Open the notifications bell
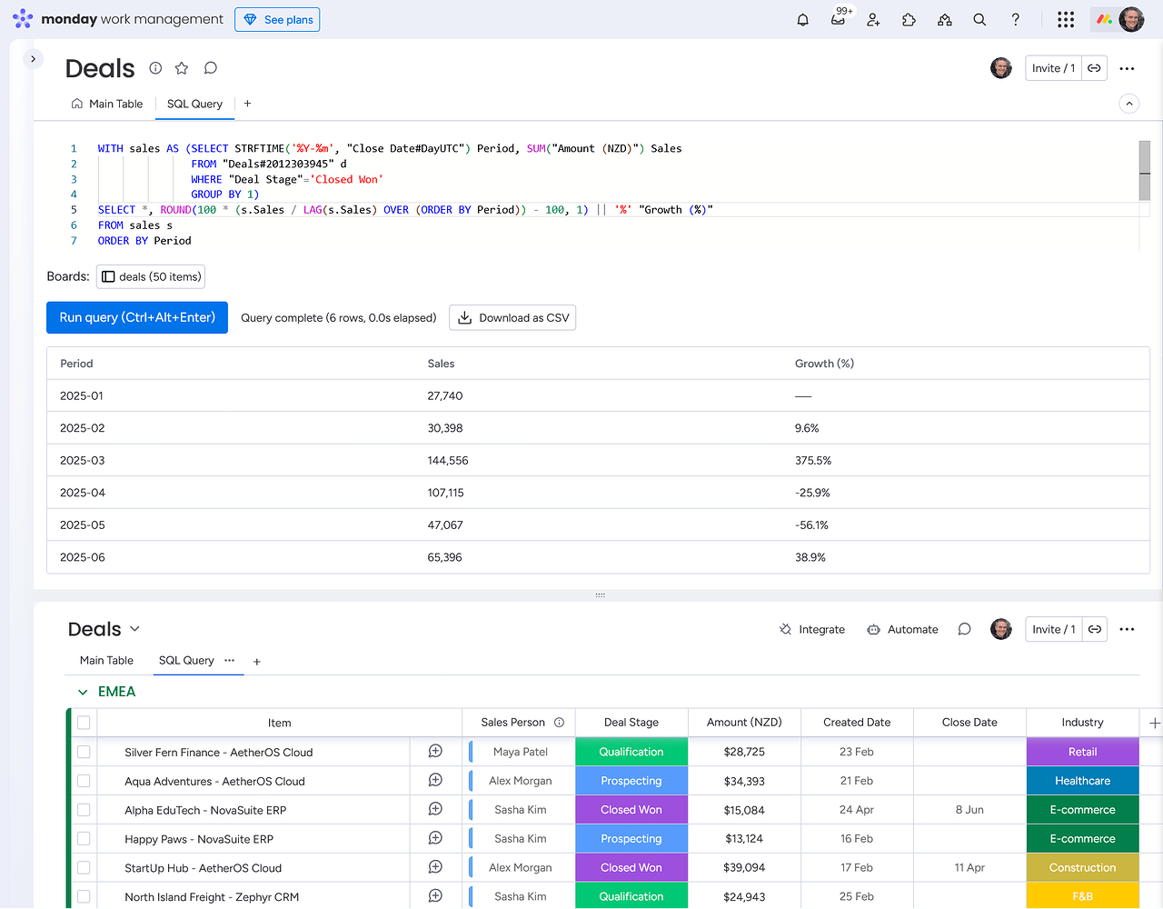1163x909 pixels. [x=802, y=19]
